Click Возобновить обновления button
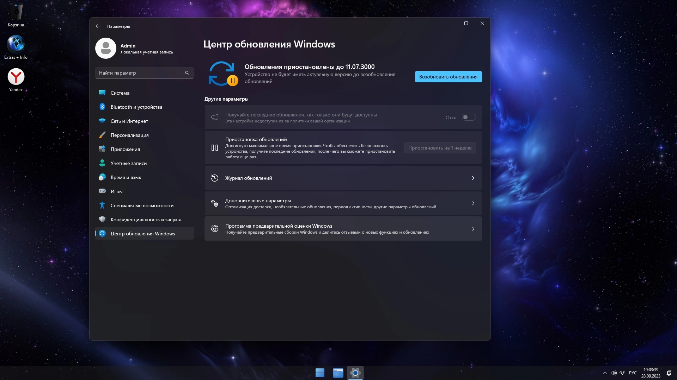 tap(448, 77)
